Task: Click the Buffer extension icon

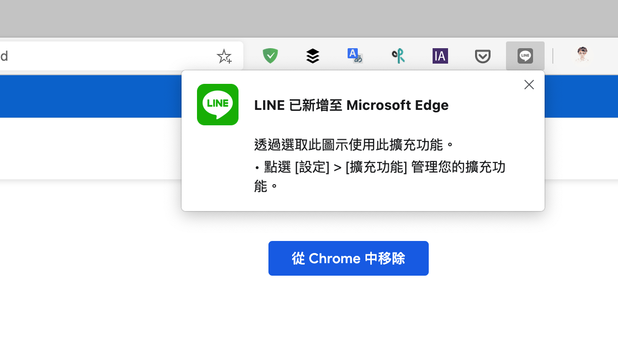Action: (x=312, y=56)
